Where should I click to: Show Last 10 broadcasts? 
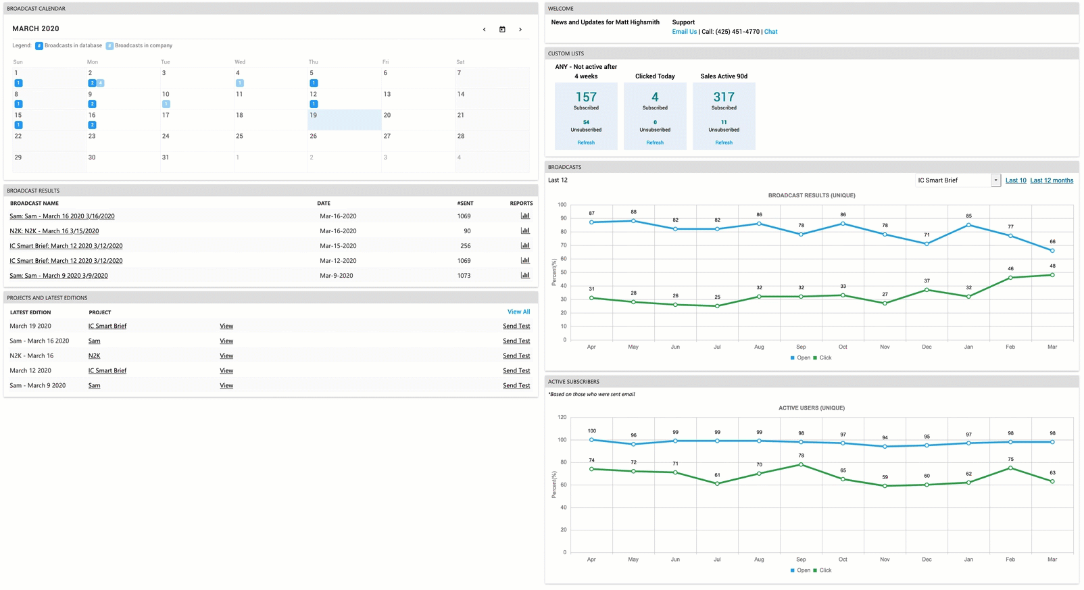point(1016,180)
